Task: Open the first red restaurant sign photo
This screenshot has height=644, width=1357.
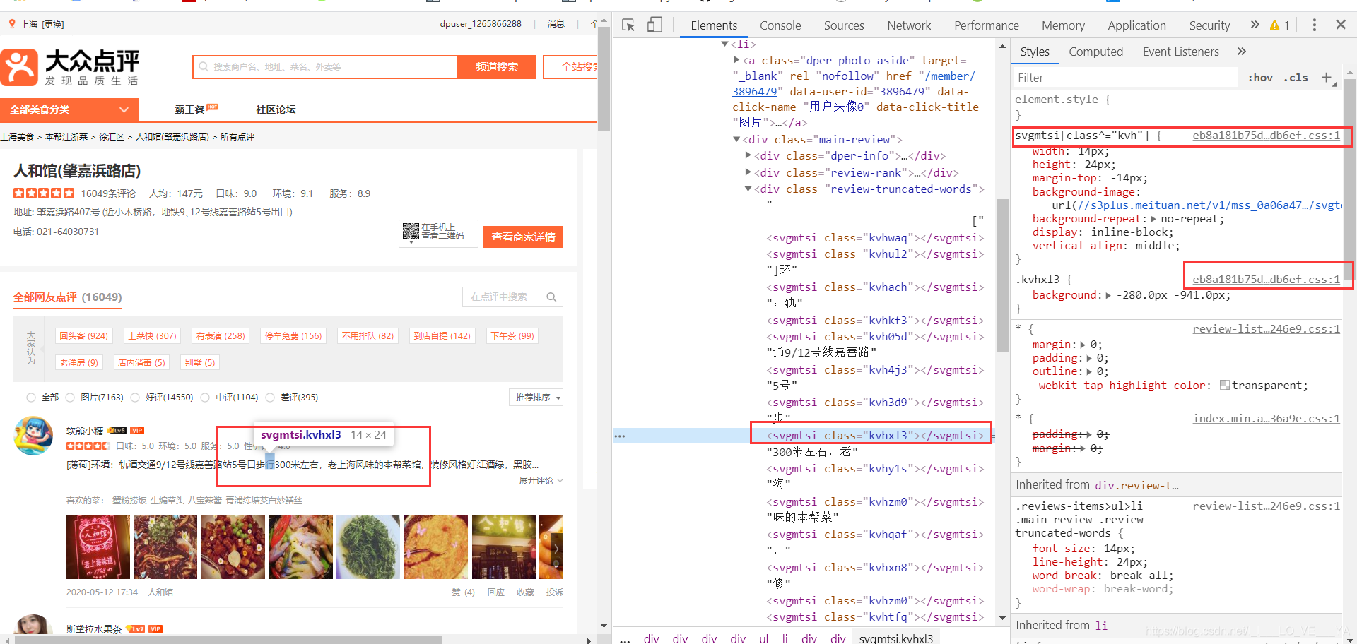Action: [x=98, y=547]
